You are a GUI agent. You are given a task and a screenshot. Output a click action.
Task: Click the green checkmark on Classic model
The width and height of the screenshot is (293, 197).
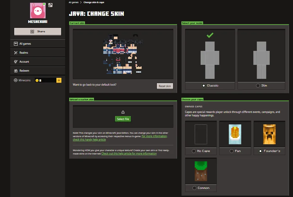[x=210, y=35]
